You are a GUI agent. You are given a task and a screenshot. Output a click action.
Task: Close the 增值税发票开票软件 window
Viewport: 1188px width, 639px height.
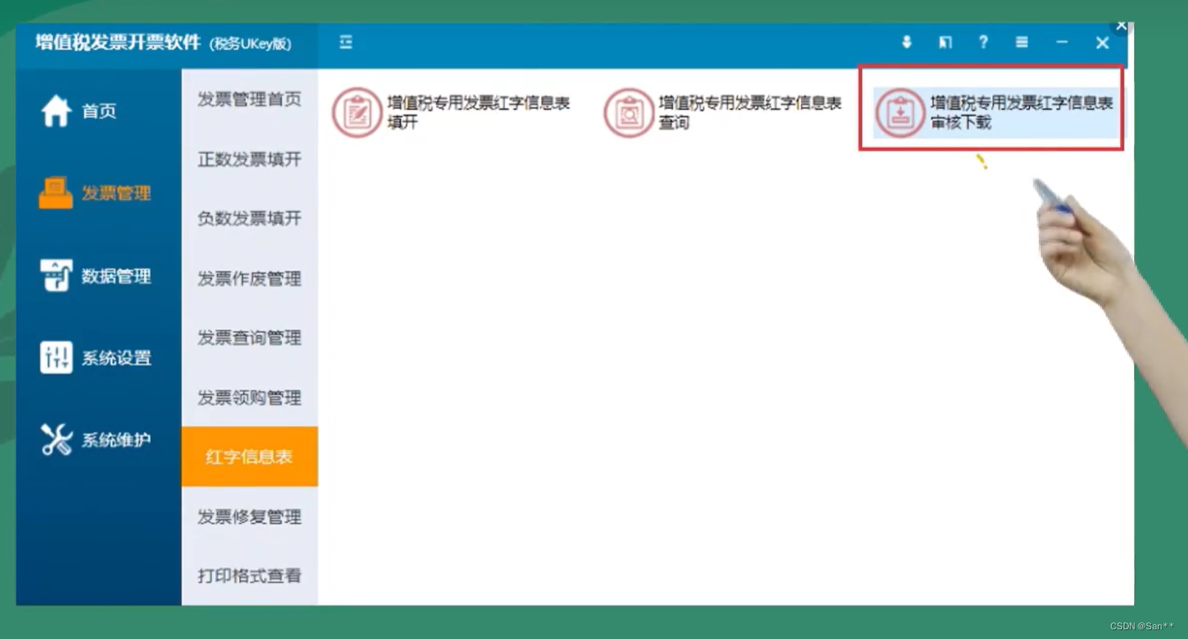pos(1102,42)
